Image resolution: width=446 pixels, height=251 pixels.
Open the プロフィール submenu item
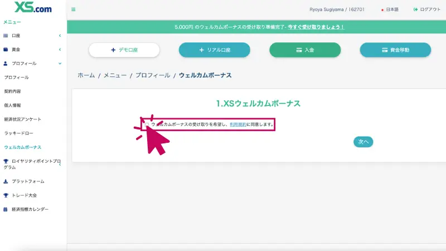click(x=17, y=78)
